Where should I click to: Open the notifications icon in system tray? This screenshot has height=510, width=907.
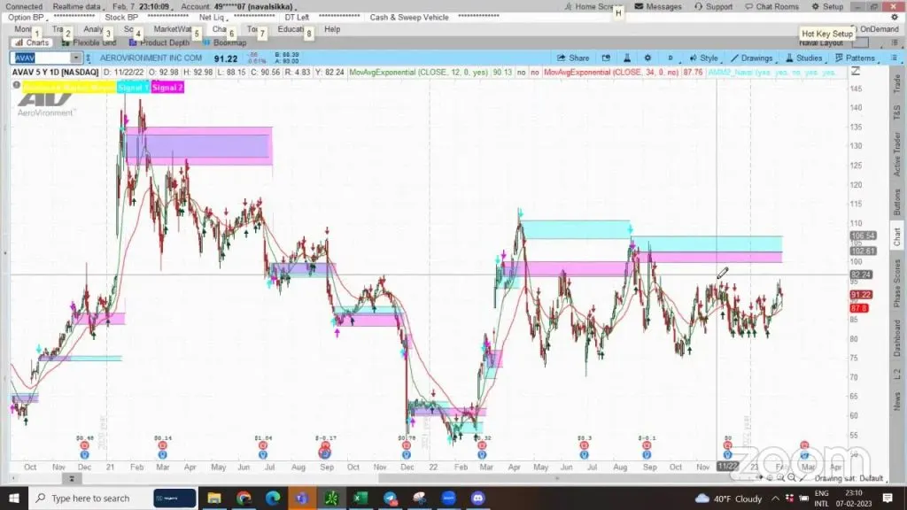888,498
